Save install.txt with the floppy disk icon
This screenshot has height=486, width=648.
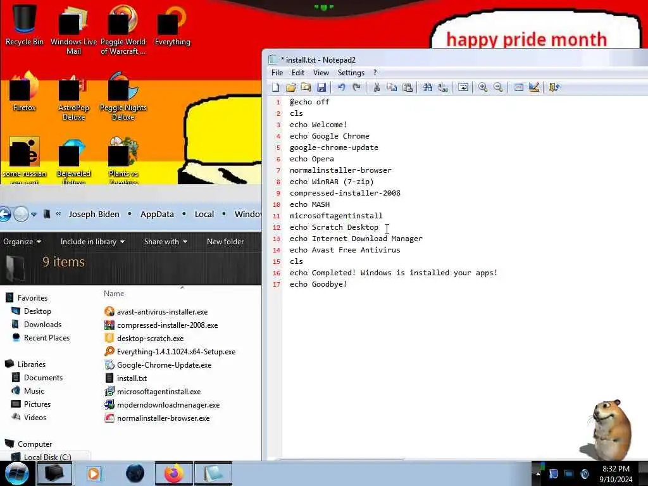[321, 87]
